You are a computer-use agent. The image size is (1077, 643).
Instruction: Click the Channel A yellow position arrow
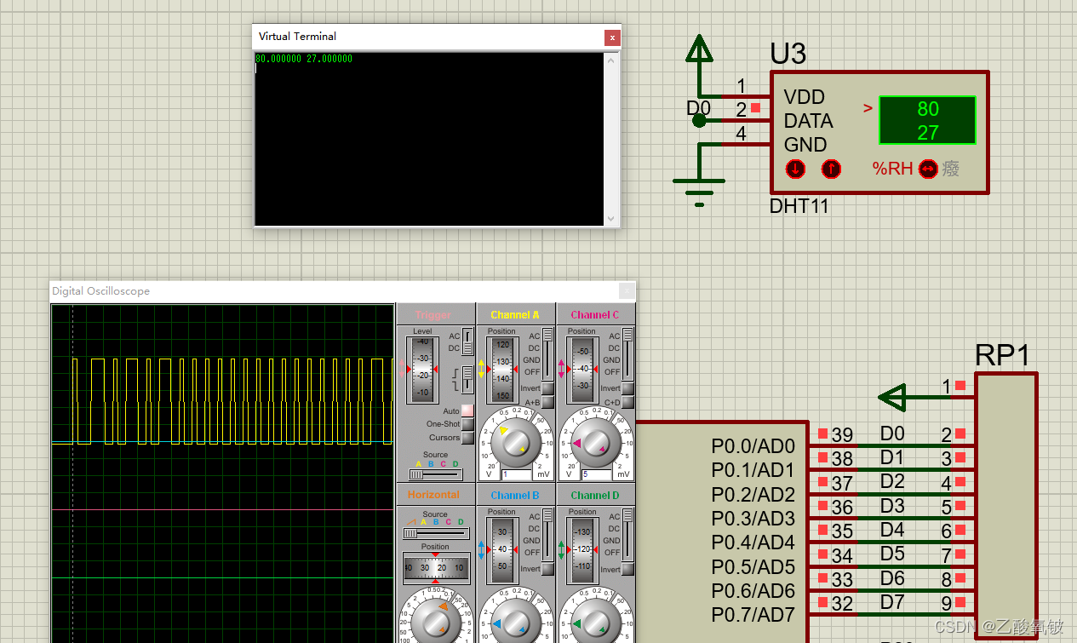pyautogui.click(x=481, y=368)
